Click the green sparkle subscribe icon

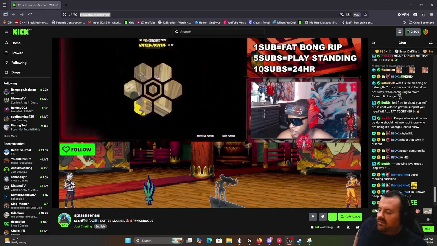click(332, 217)
